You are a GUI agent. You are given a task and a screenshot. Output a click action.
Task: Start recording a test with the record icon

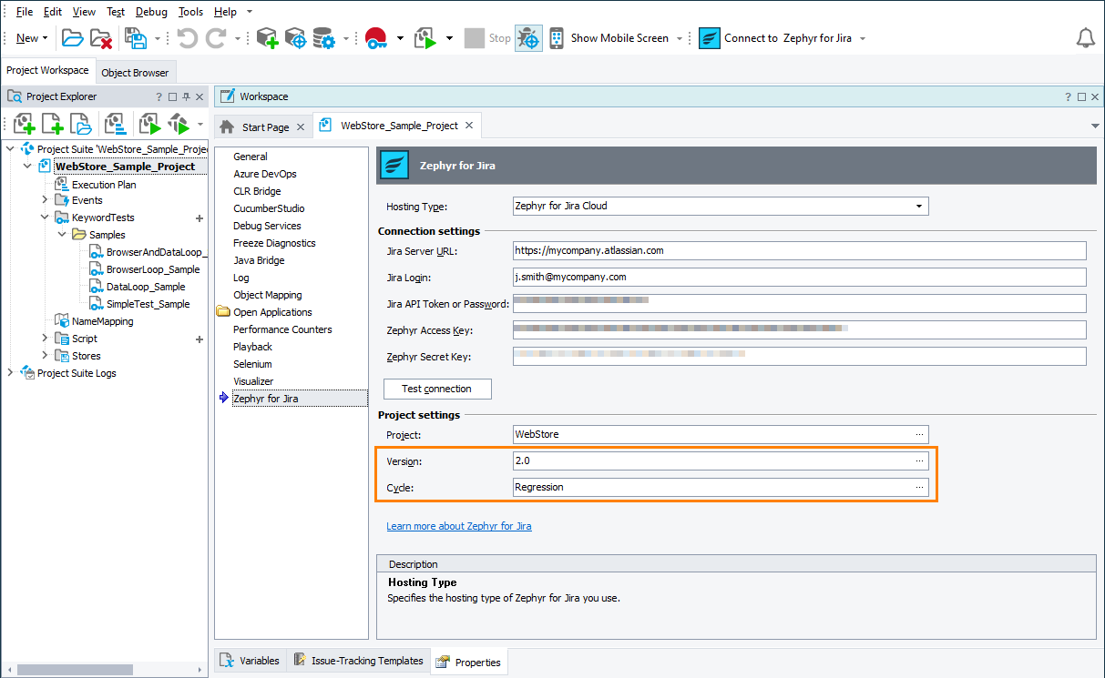pyautogui.click(x=376, y=37)
